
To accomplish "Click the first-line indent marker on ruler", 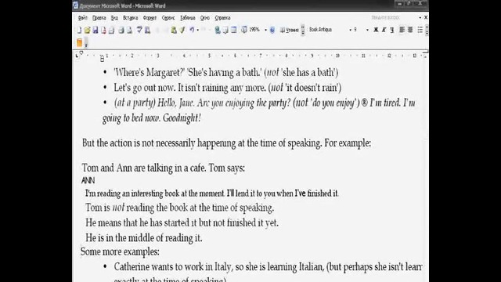I will (81, 53).
